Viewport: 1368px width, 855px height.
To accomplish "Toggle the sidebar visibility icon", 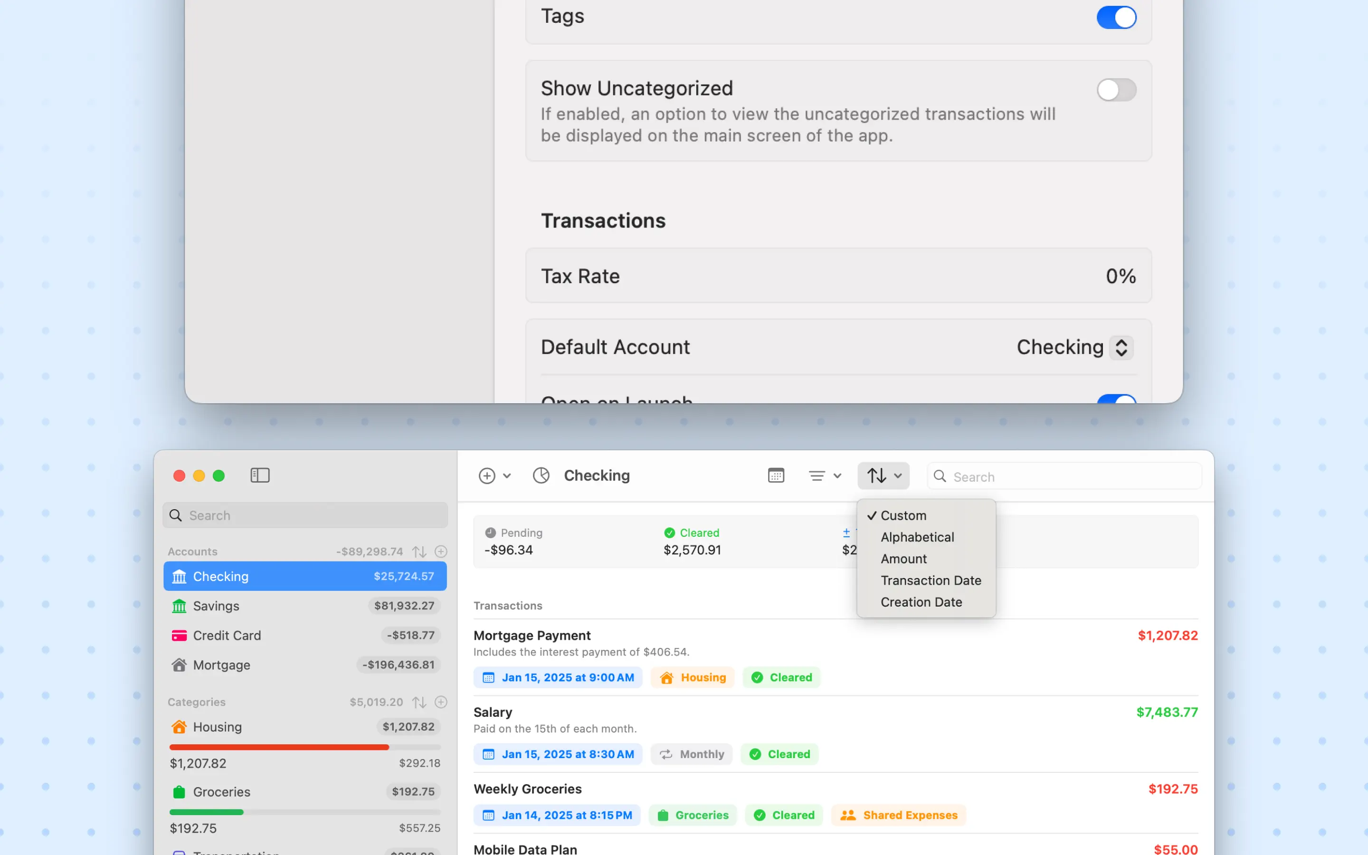I will (260, 475).
